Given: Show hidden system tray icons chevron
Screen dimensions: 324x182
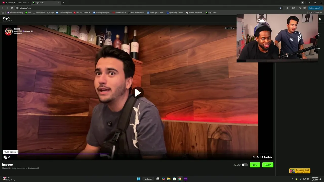Looking at the screenshot, I should click(x=292, y=179).
